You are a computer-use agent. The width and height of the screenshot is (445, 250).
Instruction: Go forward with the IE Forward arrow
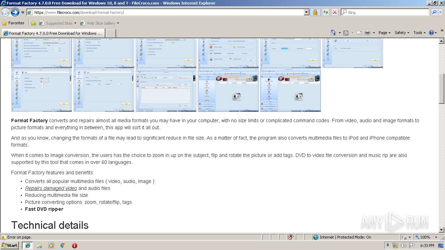[15, 12]
